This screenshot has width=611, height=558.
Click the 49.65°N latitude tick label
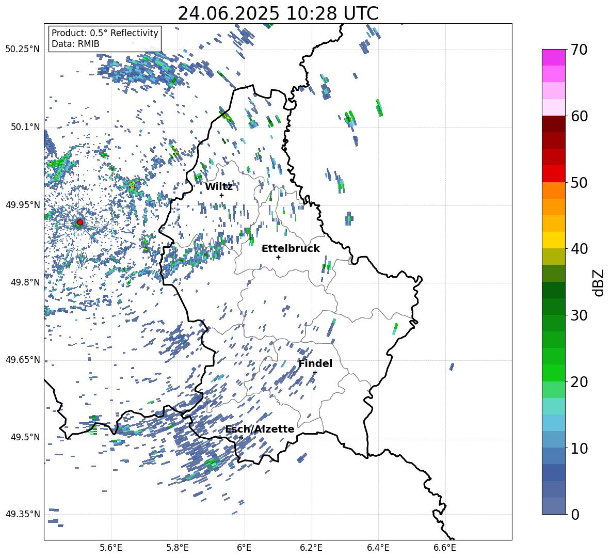23,360
